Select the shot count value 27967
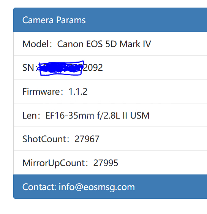Image resolution: width=207 pixels, height=214 pixels. [87, 139]
